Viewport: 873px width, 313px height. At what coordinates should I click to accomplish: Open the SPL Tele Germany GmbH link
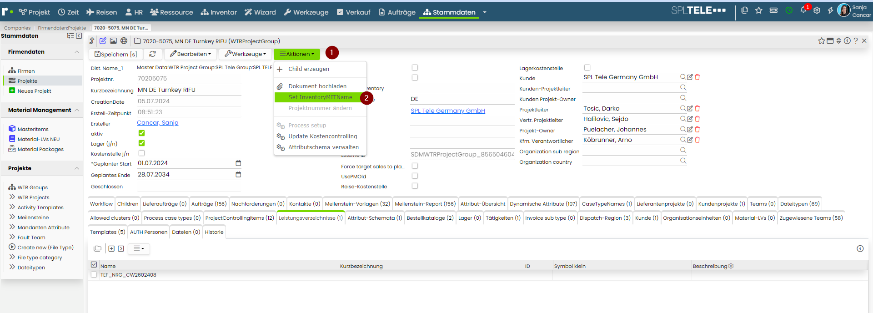[448, 111]
